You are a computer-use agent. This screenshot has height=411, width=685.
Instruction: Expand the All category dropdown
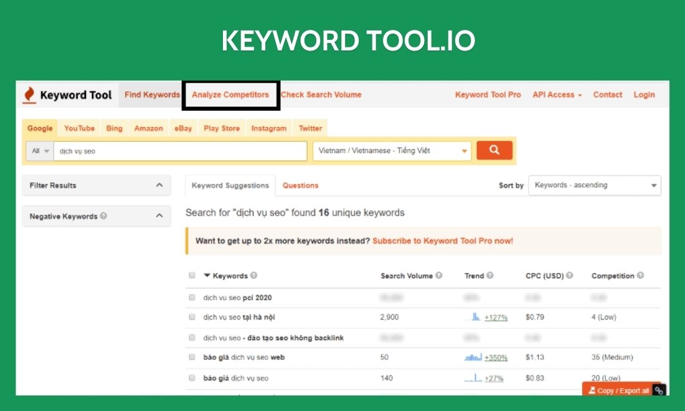(39, 150)
